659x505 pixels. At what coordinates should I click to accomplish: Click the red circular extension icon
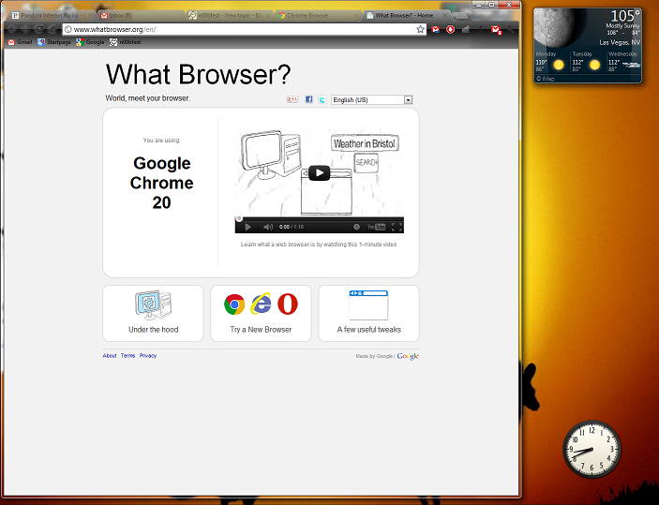451,29
